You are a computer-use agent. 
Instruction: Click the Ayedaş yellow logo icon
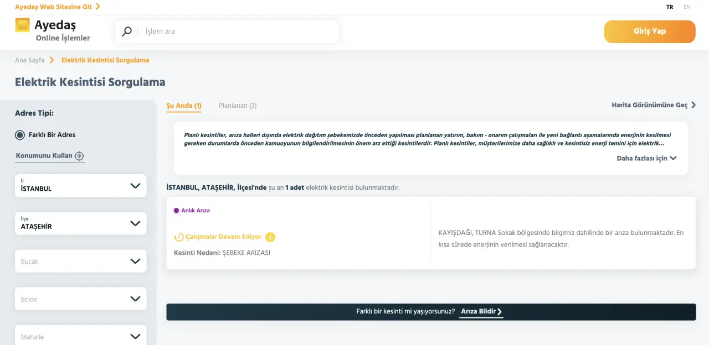(23, 25)
